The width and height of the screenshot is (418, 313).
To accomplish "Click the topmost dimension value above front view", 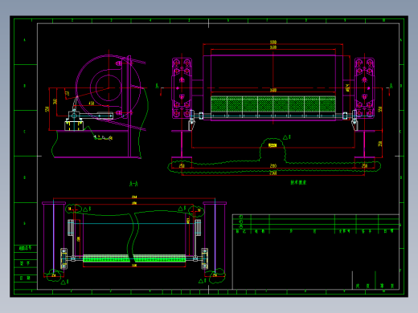I will (273, 43).
